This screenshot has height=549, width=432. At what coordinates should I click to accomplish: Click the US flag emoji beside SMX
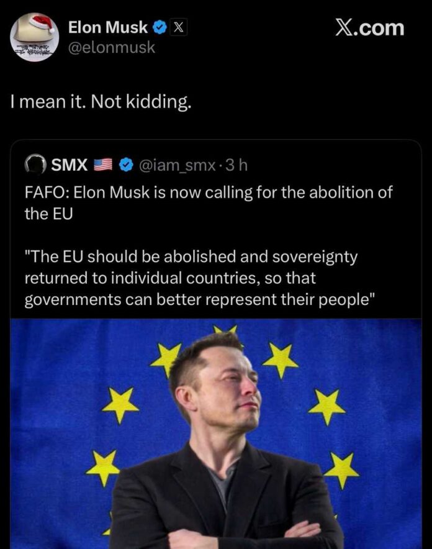(x=102, y=165)
